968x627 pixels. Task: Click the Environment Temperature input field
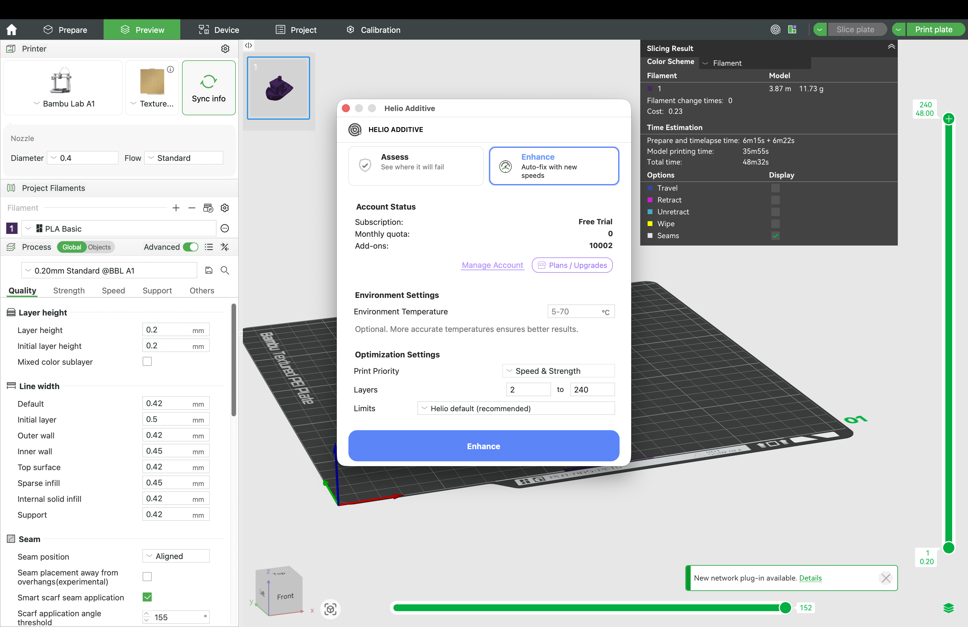coord(581,311)
